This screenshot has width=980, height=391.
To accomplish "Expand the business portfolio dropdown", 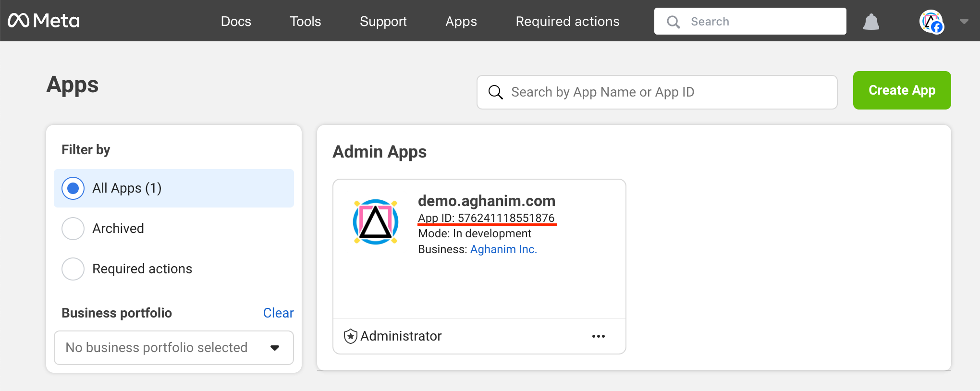I will (173, 348).
